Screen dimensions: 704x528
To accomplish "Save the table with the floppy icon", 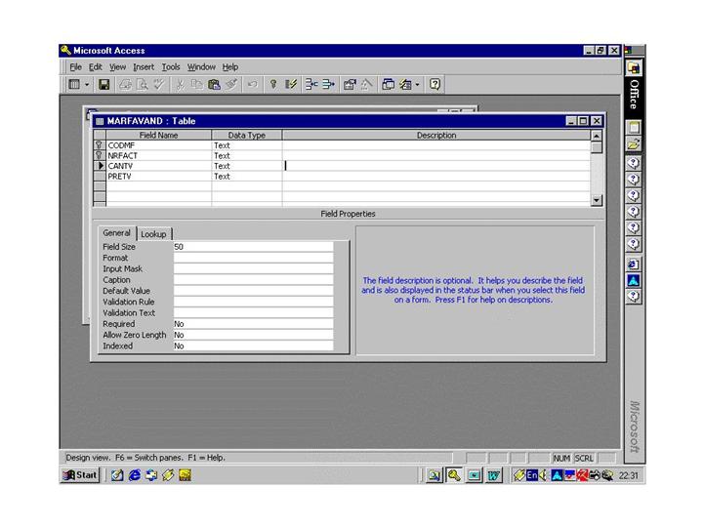I will point(104,84).
